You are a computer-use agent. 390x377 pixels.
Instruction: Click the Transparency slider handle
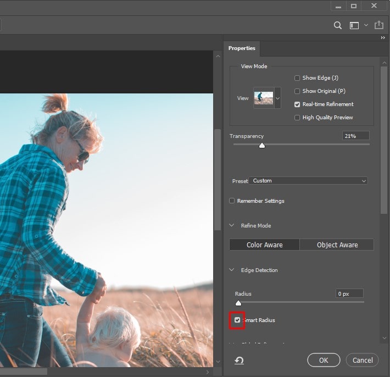(x=262, y=145)
